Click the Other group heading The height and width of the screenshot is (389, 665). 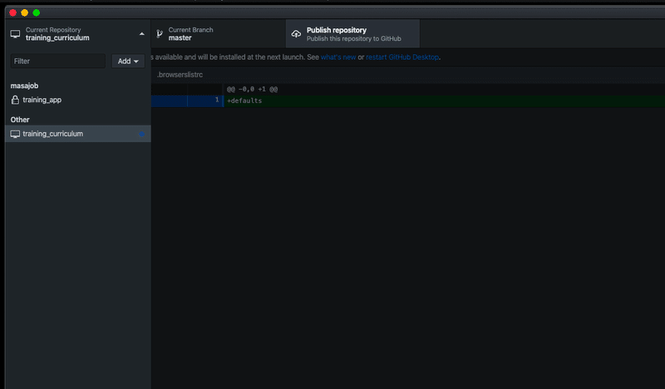click(20, 120)
